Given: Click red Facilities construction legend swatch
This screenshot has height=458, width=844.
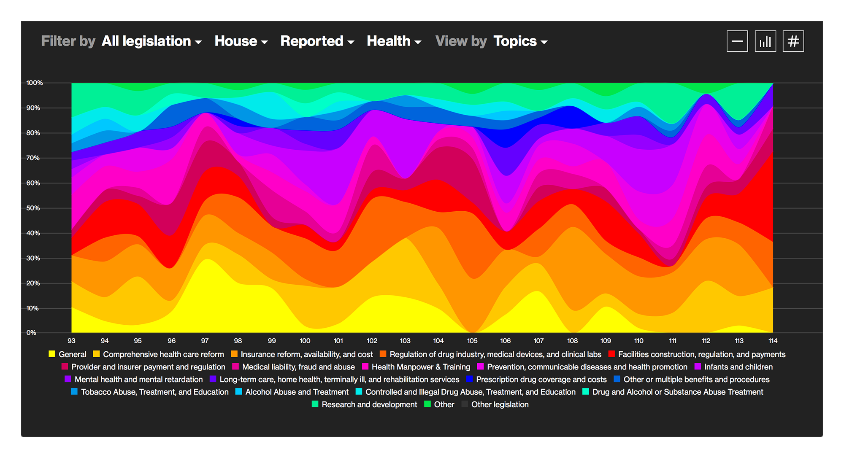Looking at the screenshot, I should pyautogui.click(x=611, y=354).
